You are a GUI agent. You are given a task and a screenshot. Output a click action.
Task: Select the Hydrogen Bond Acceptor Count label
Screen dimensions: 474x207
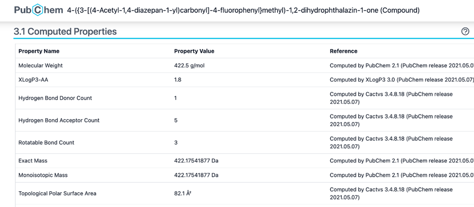coord(59,120)
